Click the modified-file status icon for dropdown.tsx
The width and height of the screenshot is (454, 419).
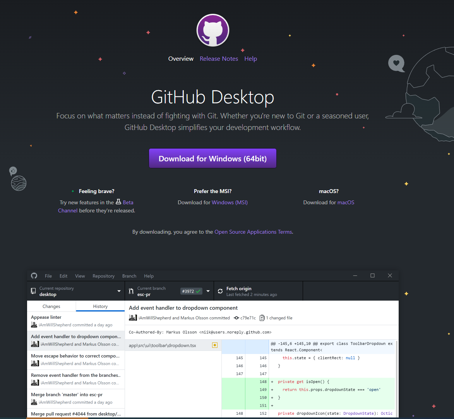coord(215,345)
